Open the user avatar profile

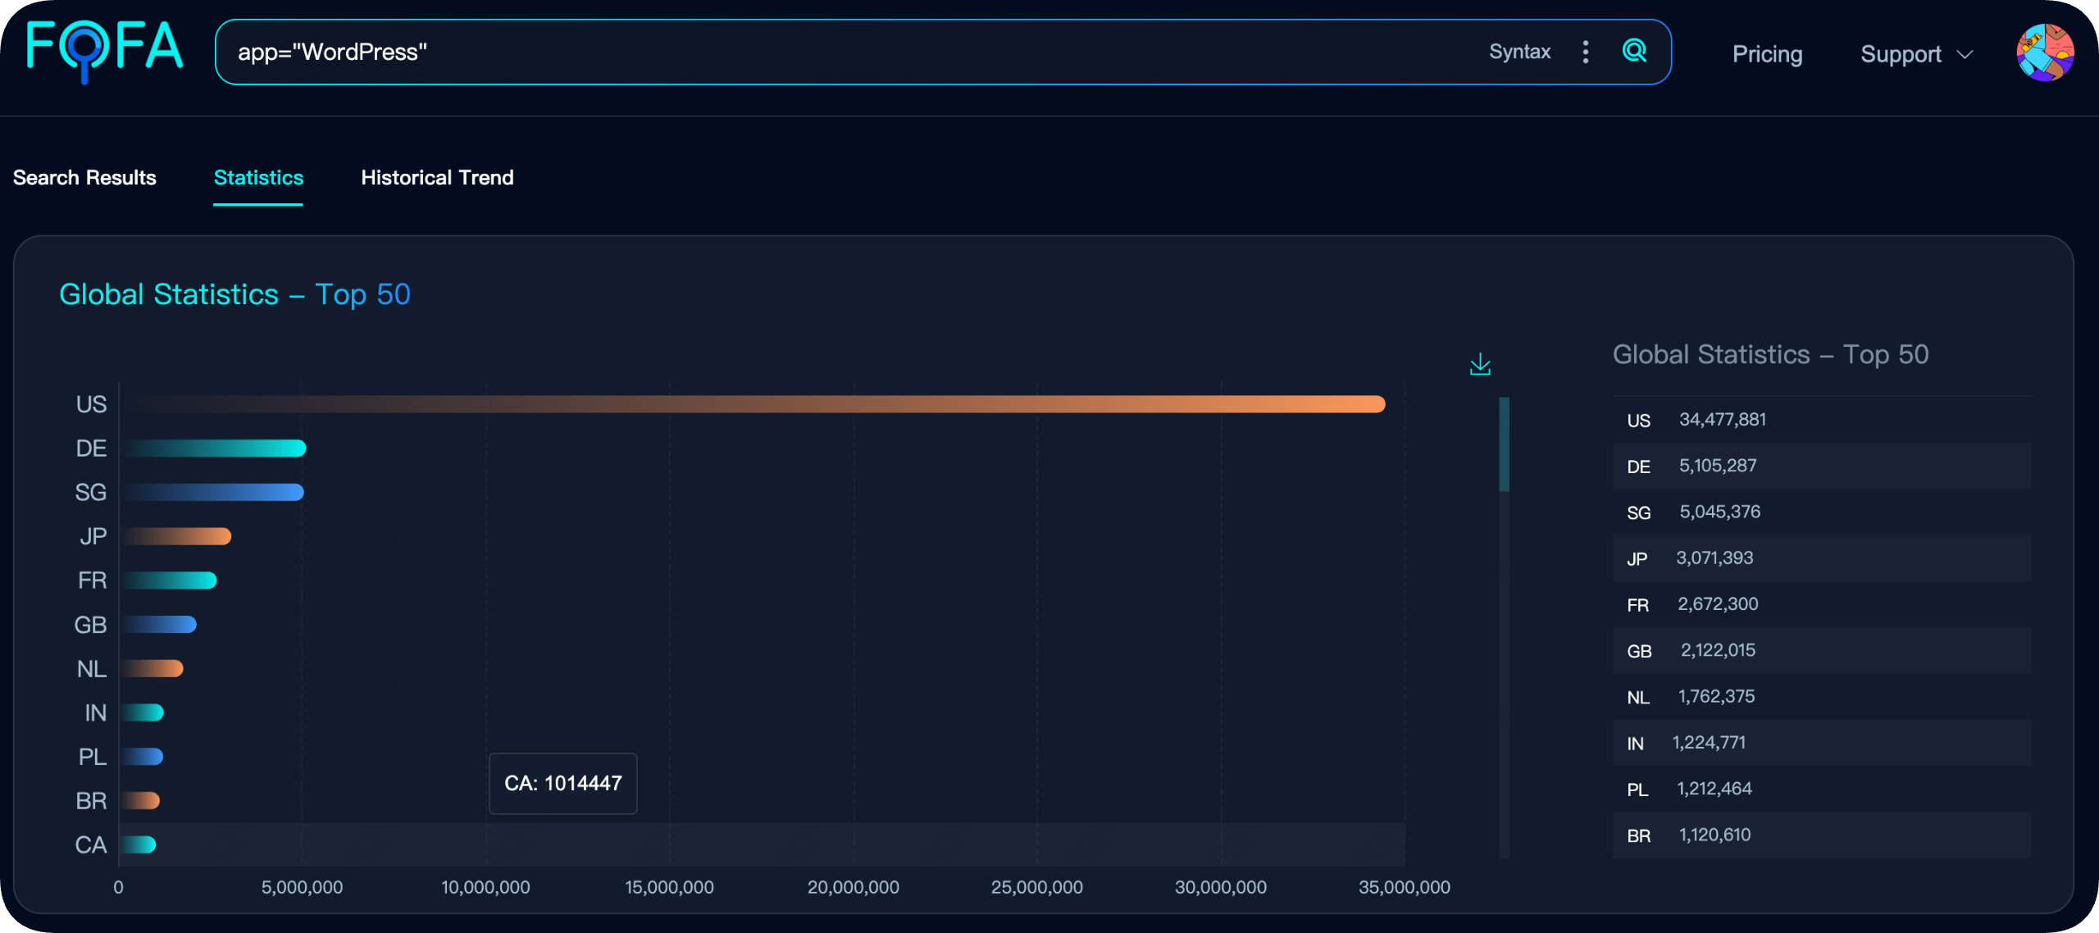tap(2045, 52)
